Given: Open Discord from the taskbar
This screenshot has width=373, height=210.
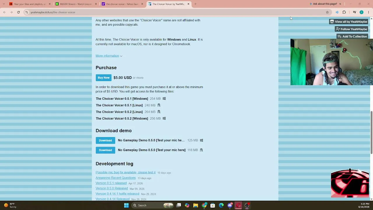Looking at the screenshot, I should (x=230, y=205).
